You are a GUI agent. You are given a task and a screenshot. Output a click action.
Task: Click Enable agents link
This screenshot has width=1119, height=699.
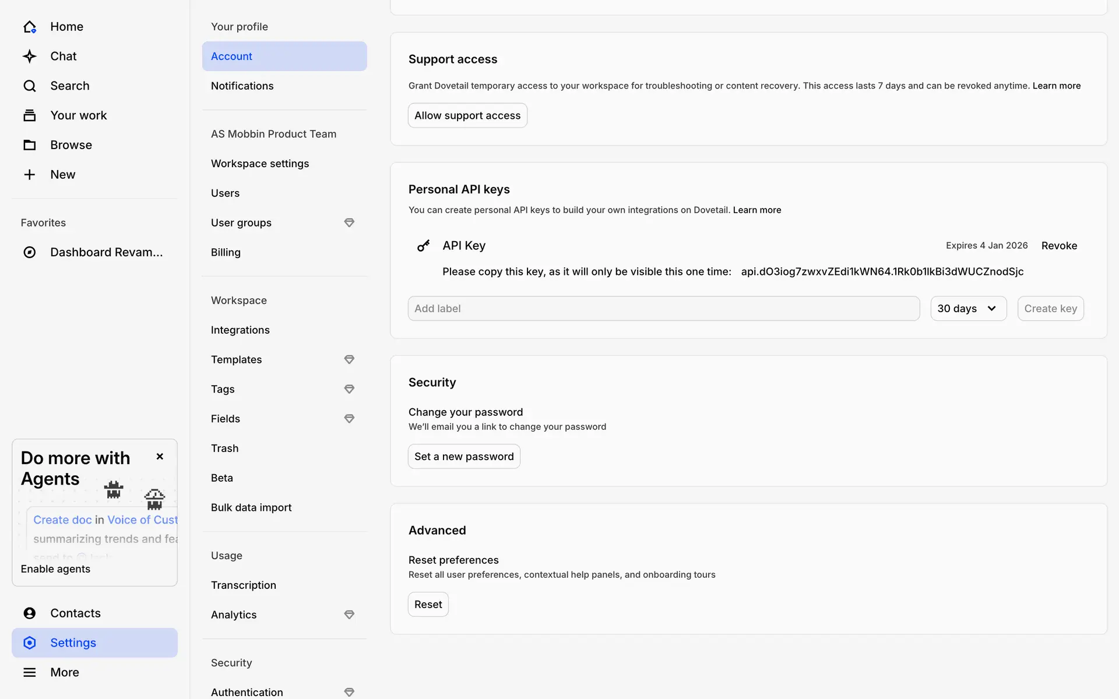coord(55,569)
